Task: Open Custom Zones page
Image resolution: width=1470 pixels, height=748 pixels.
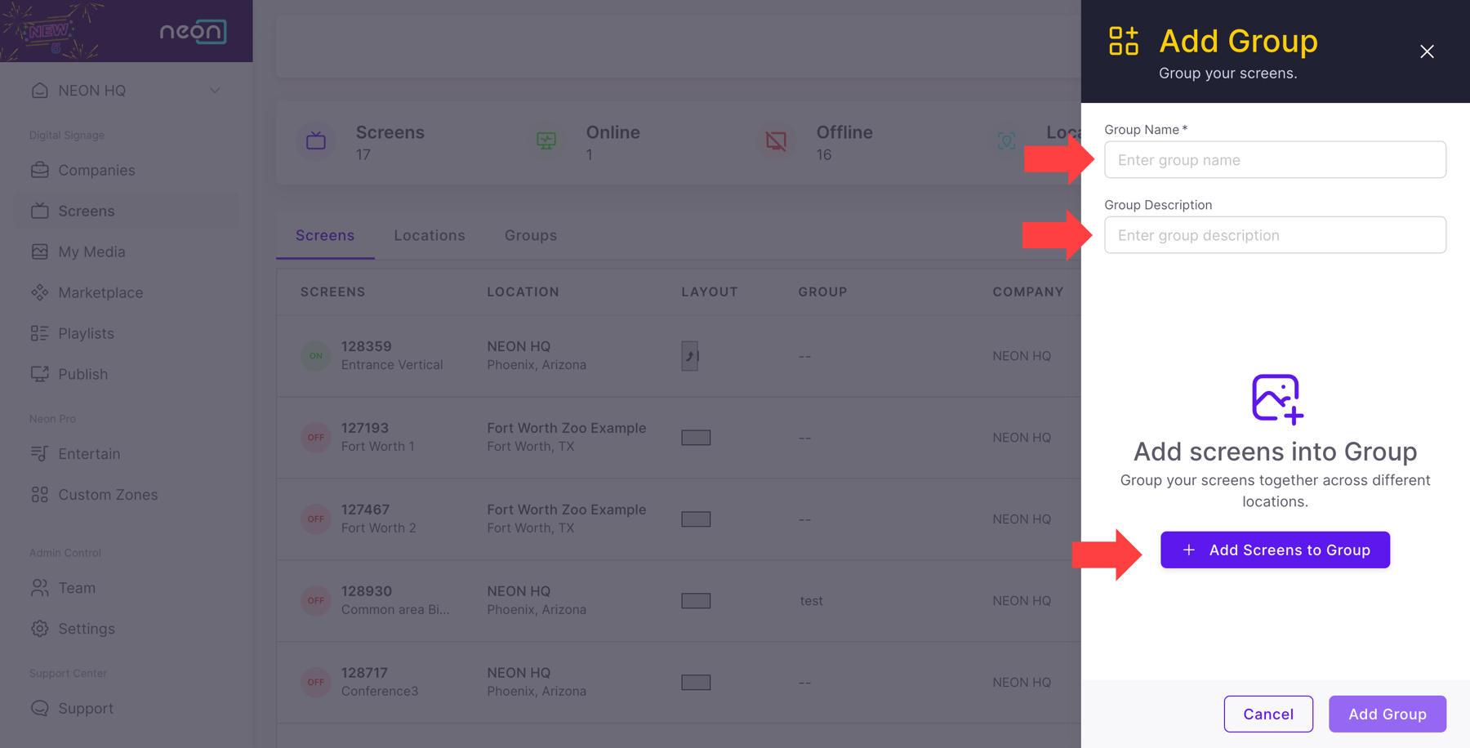Action: [107, 495]
